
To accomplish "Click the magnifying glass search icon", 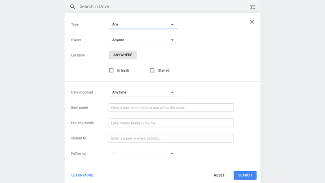I will pos(72,7).
